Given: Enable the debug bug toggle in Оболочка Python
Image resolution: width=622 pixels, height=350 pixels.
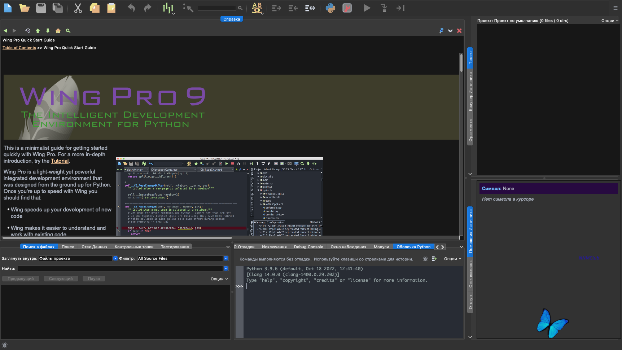Looking at the screenshot, I should click(x=425, y=259).
